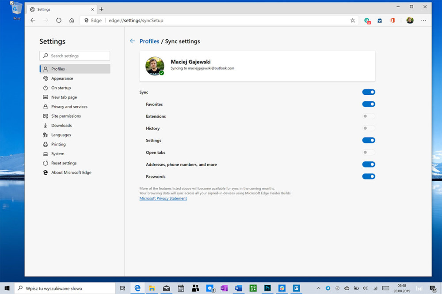Open the clock and date in taskbar
This screenshot has height=294, width=442.
(x=402, y=288)
